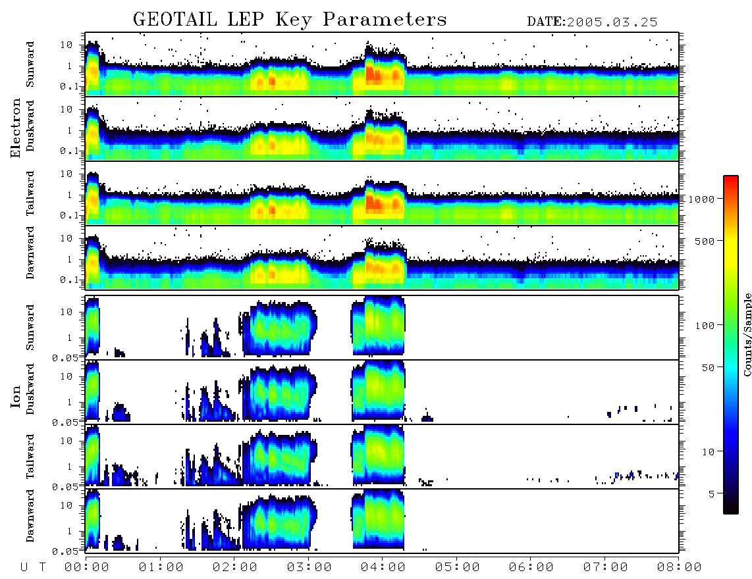Screen dimensions: 752x579
Task: Click the Electron Tailward panel label
Action: pyautogui.click(x=30, y=193)
